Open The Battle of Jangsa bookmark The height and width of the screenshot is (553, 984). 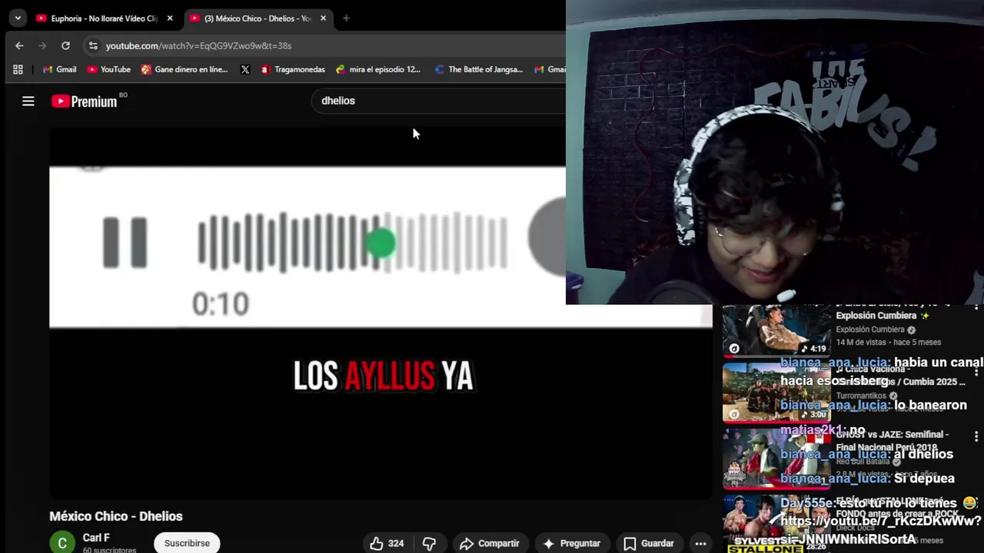tap(478, 69)
